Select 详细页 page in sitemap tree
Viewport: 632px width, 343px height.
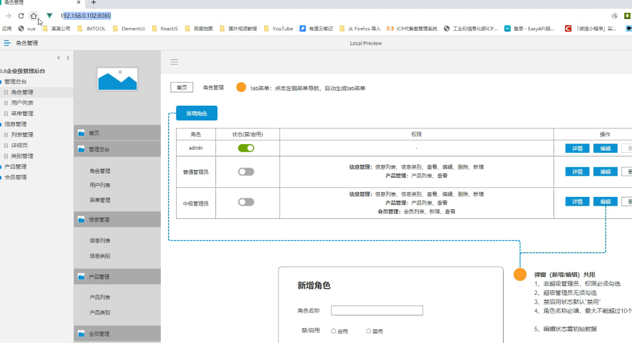[x=20, y=146]
